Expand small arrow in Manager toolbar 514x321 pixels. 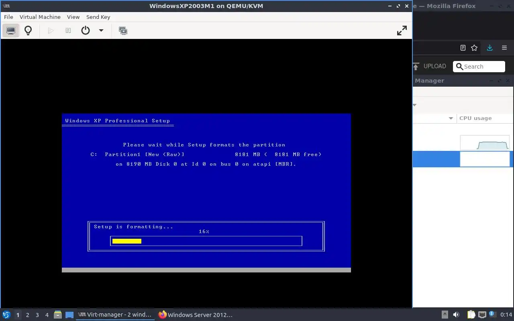click(x=414, y=105)
